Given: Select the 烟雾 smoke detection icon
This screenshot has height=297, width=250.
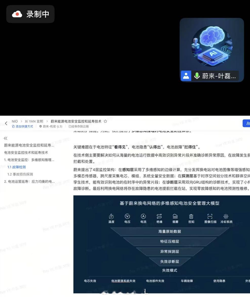Looking at the screenshot, I should pyautogui.click(x=176, y=216).
